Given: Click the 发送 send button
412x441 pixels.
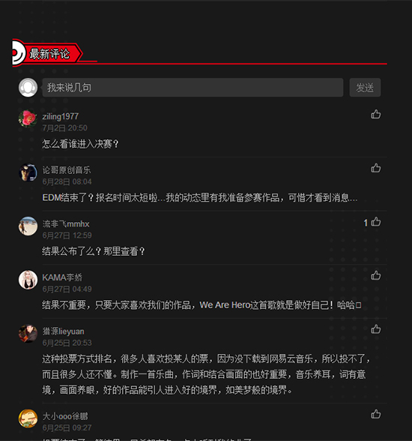Looking at the screenshot, I should pyautogui.click(x=365, y=88).
